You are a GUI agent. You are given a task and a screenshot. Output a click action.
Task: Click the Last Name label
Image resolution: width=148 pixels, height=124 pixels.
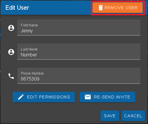point(29,49)
